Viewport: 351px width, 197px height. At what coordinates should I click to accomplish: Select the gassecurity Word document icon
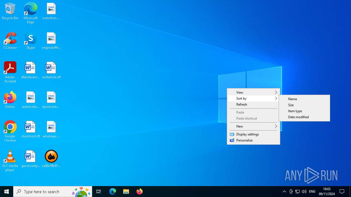(30, 159)
